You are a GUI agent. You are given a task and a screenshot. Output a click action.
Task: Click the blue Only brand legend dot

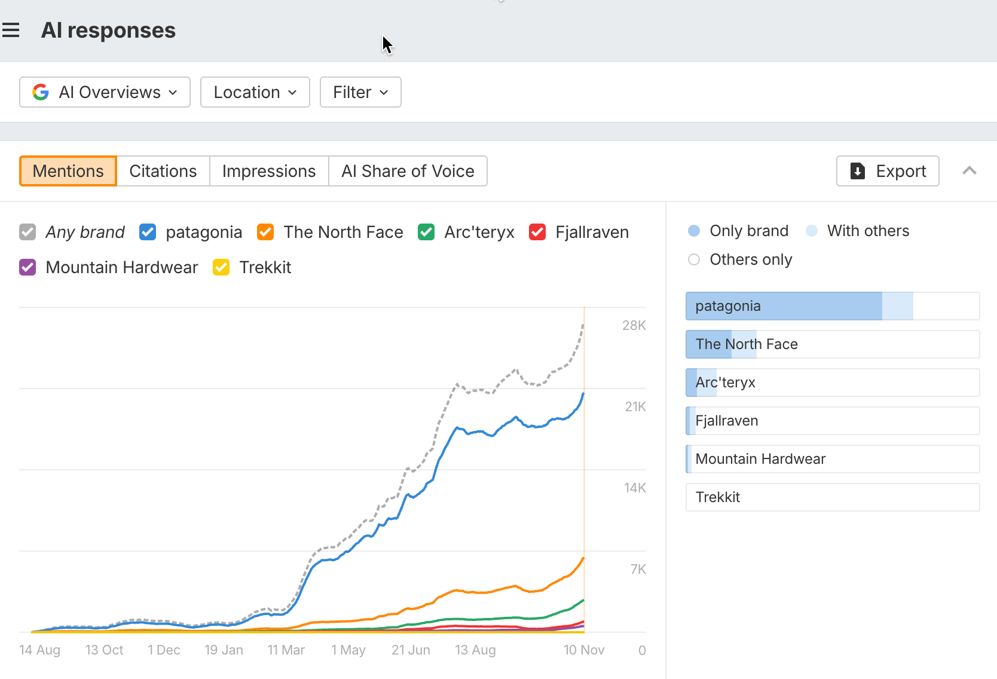[693, 231]
